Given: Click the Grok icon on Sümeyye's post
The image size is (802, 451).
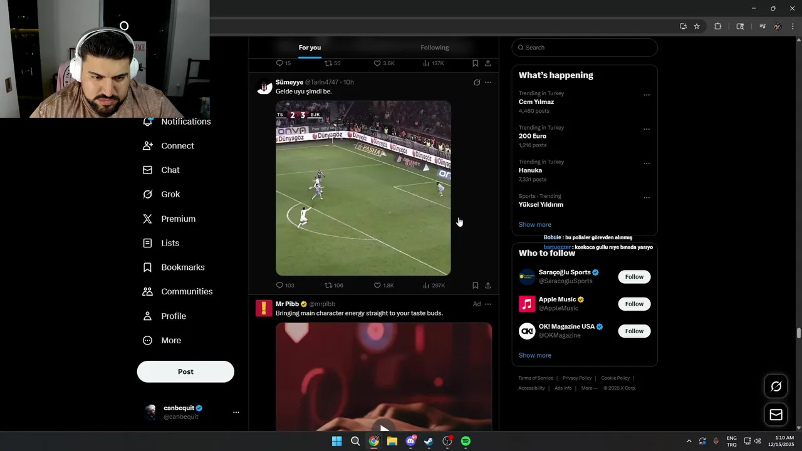Looking at the screenshot, I should (477, 83).
